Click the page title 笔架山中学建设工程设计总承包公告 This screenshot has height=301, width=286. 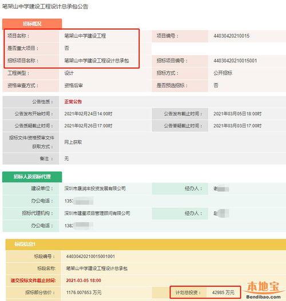(45, 6)
